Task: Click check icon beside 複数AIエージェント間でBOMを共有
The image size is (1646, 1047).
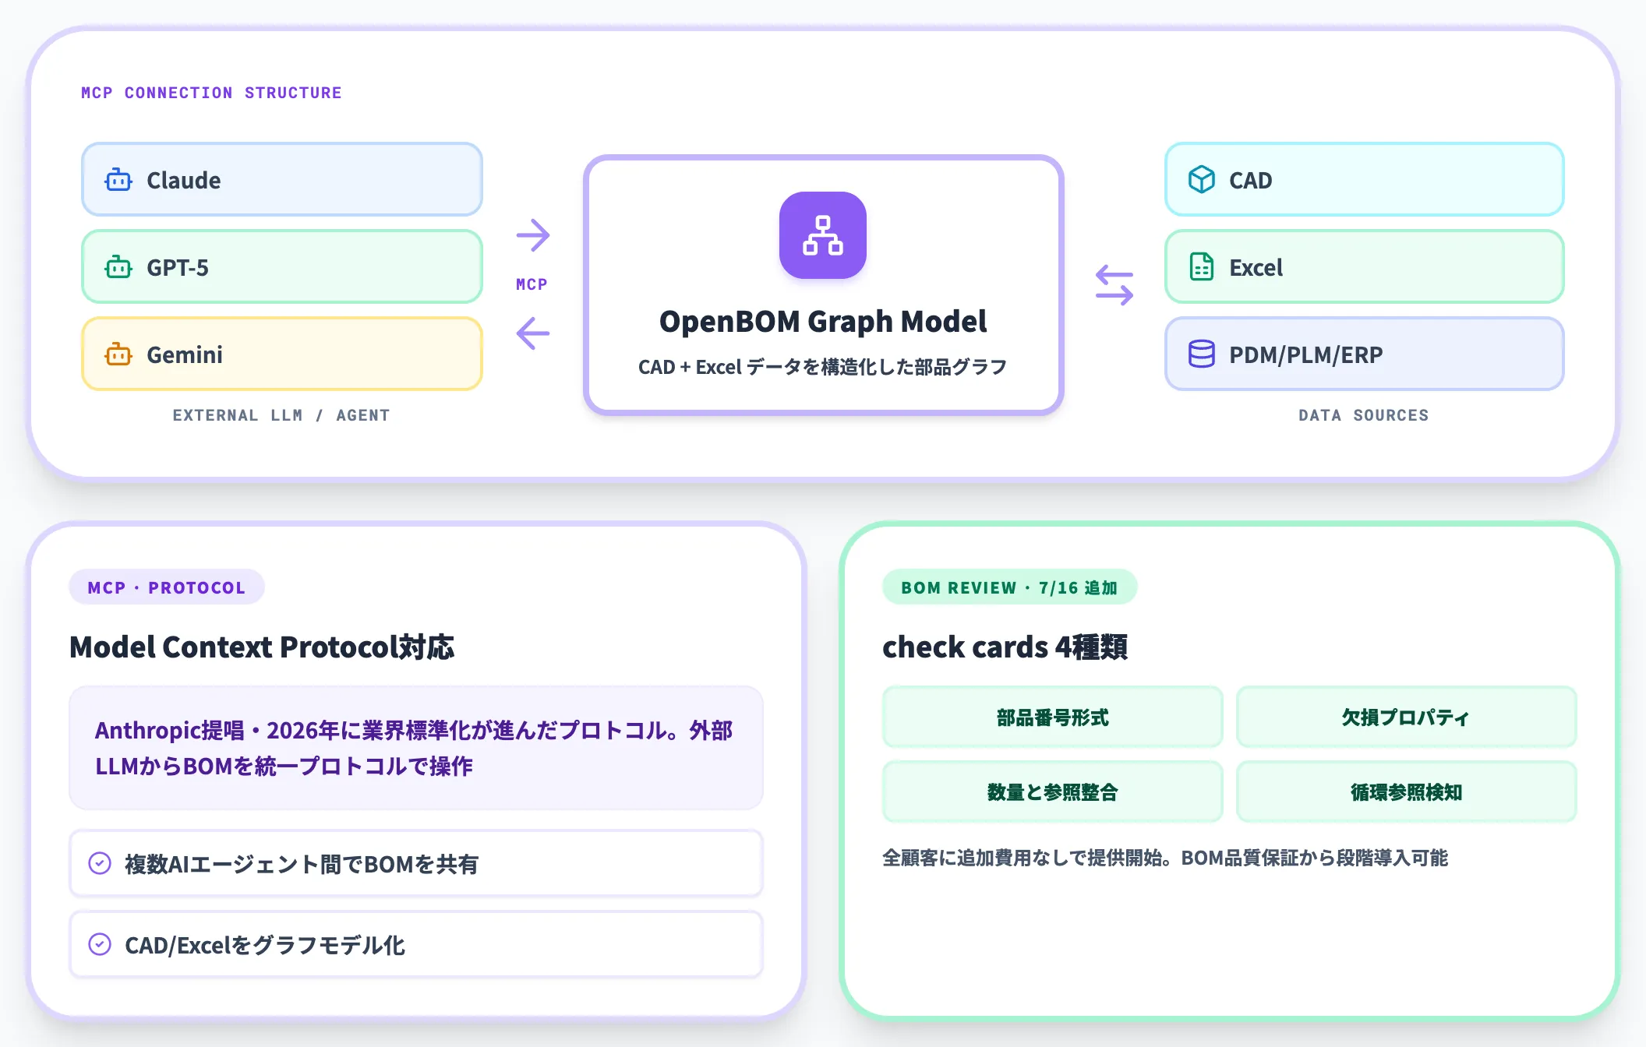Action: pos(100,863)
